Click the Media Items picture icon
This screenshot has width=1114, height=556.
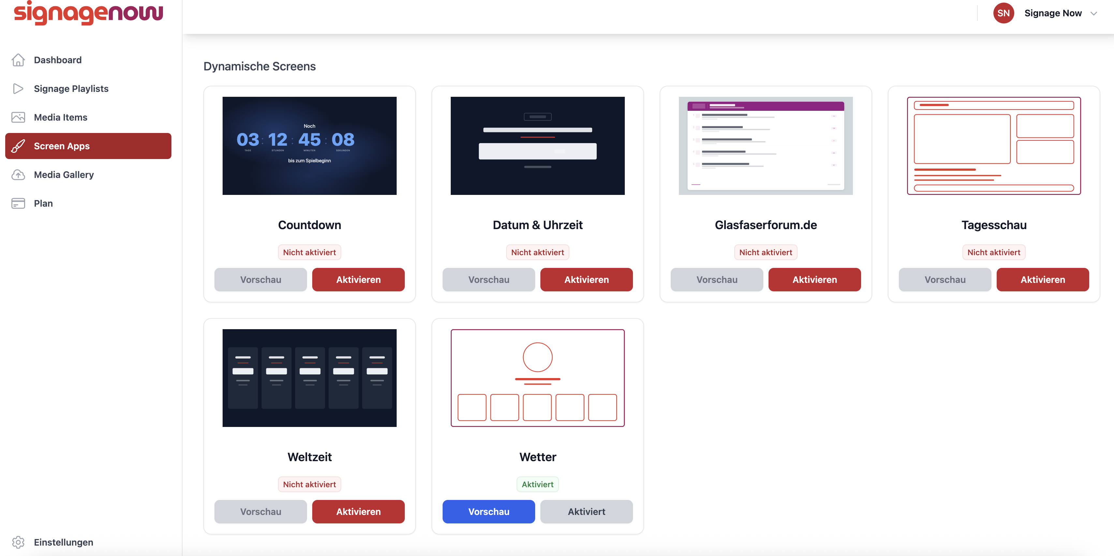point(18,117)
